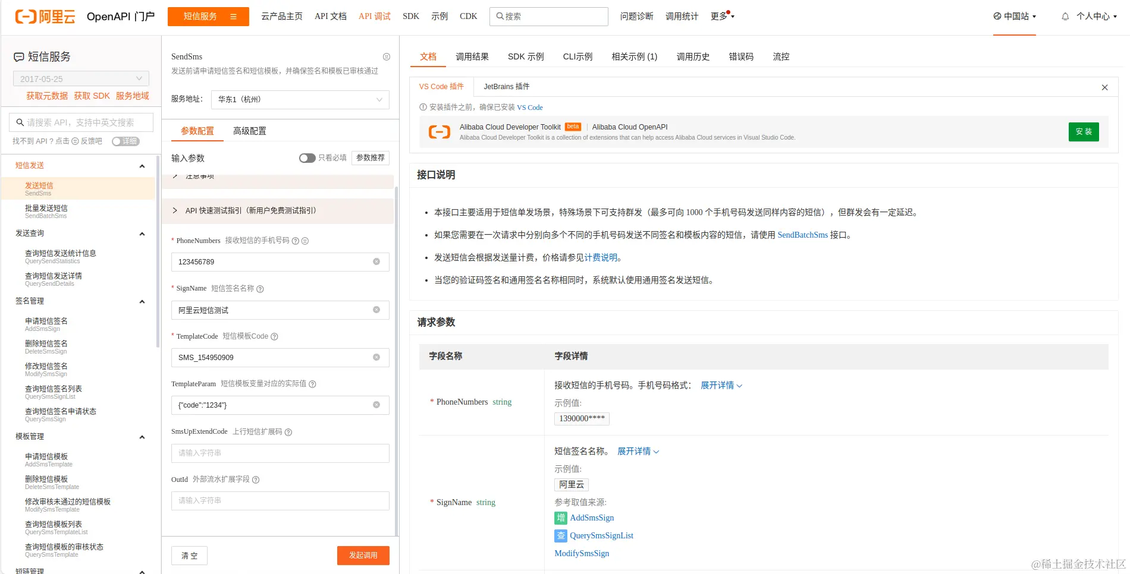Image resolution: width=1130 pixels, height=574 pixels.
Task: Open the CLI示例 tab
Action: click(578, 57)
